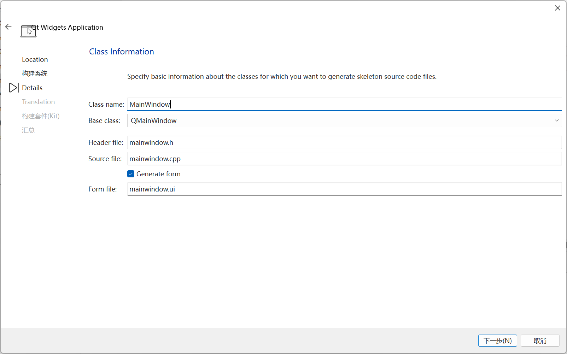Click the Source file: label

tap(105, 159)
